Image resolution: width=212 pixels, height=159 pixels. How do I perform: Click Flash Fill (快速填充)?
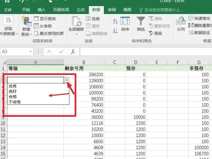point(199,18)
